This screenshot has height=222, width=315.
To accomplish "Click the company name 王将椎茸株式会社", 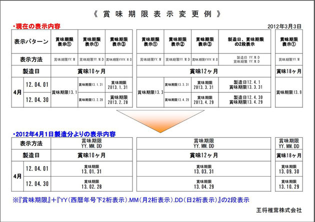I will click(279, 210).
